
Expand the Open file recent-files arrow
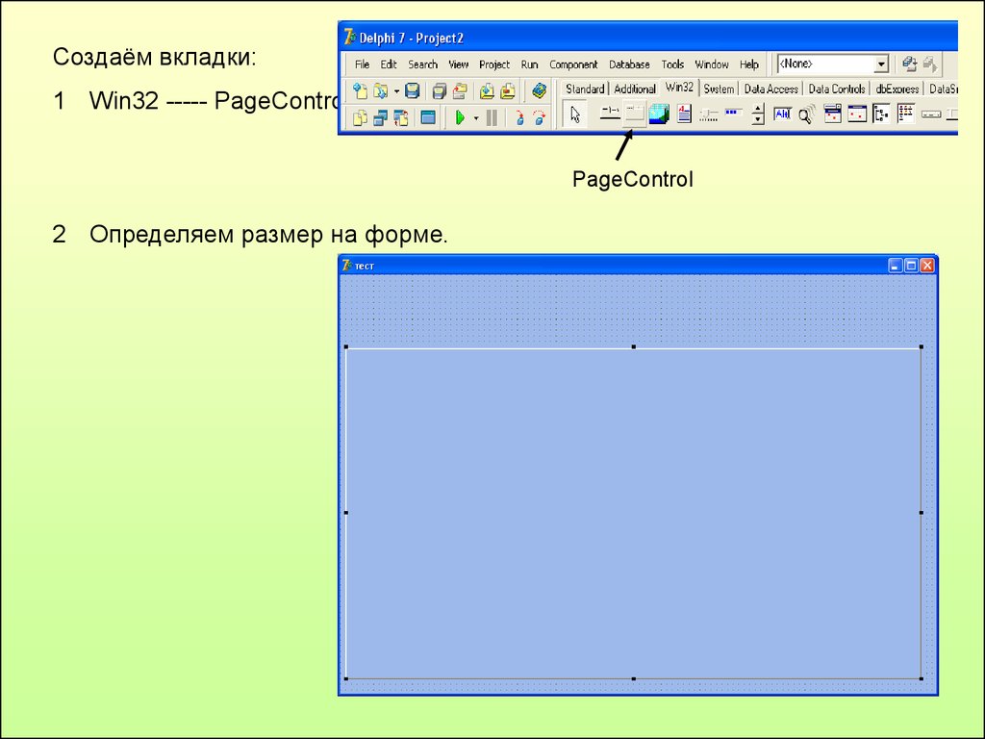(x=396, y=91)
